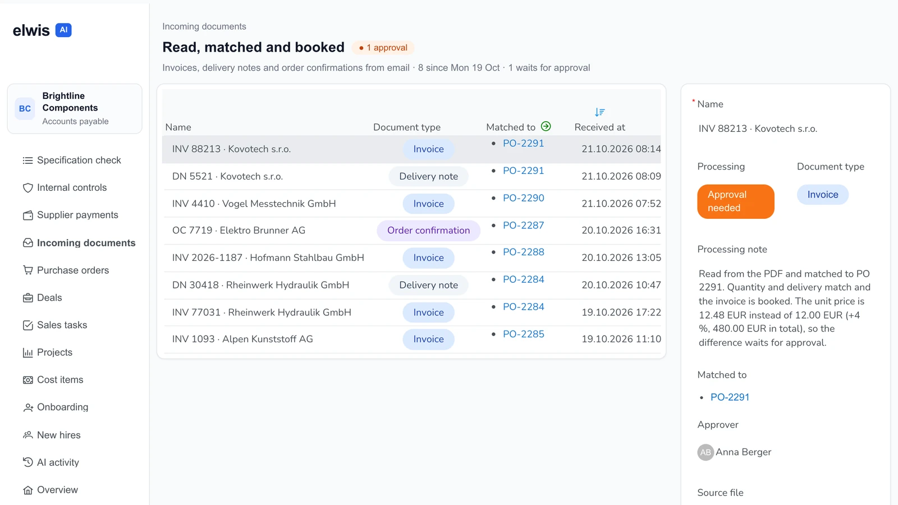
Task: Click the Supplier payments wallet icon
Action: pos(28,215)
